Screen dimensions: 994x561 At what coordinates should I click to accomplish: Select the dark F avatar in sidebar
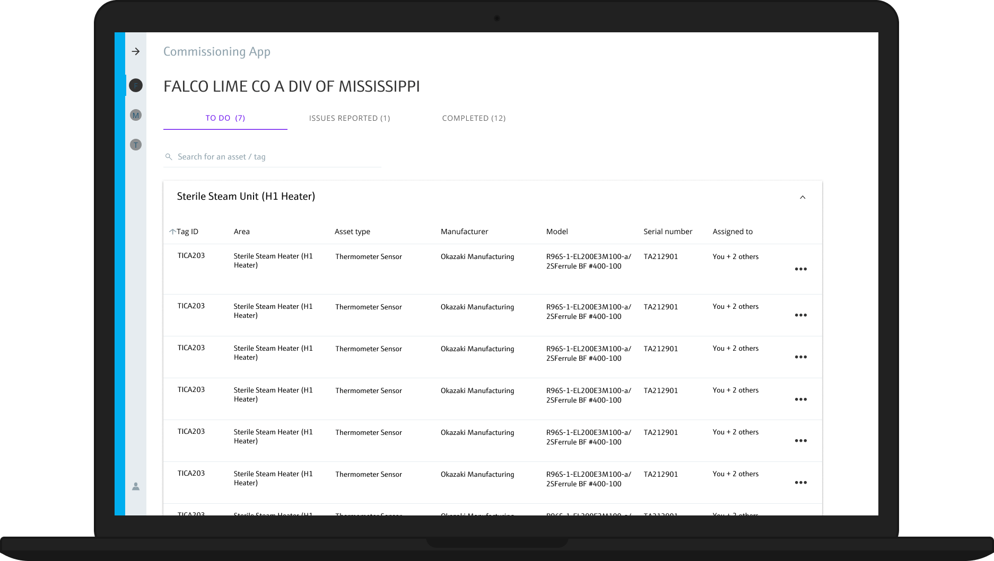[136, 85]
